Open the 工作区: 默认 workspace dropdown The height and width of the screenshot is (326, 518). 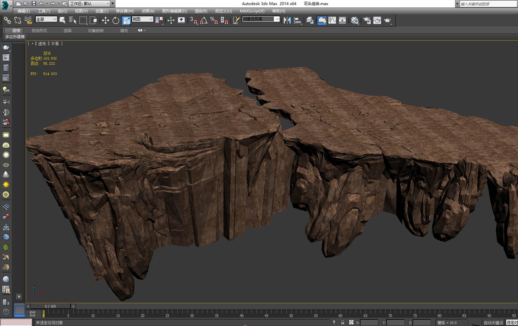pos(90,4)
